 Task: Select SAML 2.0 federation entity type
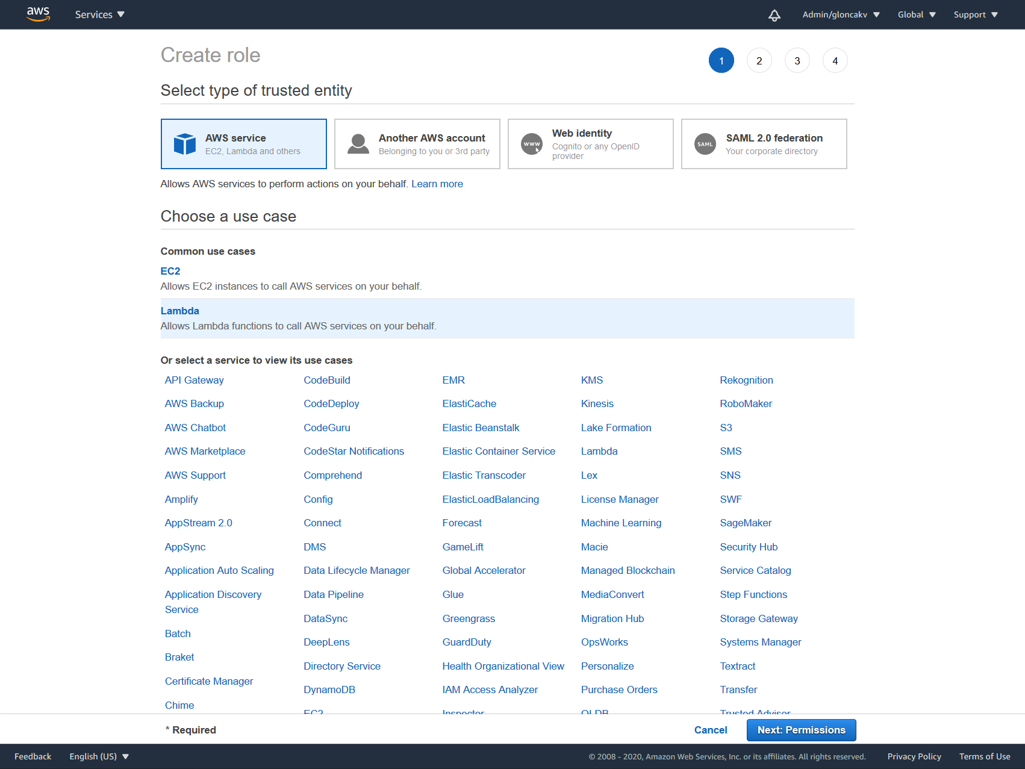point(764,144)
